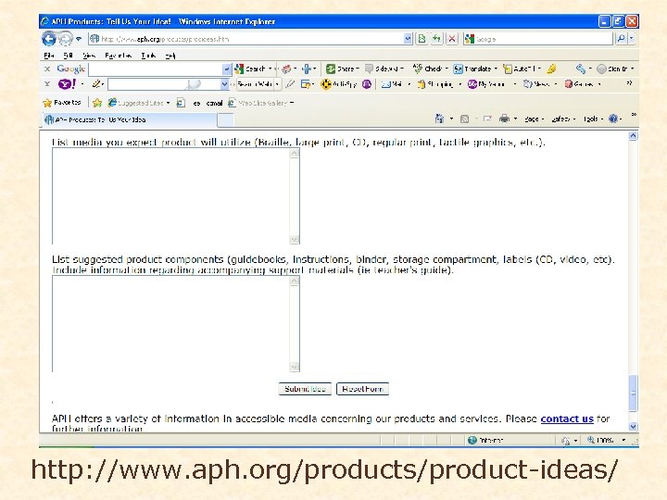
Task: Close the Yahoo toolbar with its X
Action: [x=47, y=84]
